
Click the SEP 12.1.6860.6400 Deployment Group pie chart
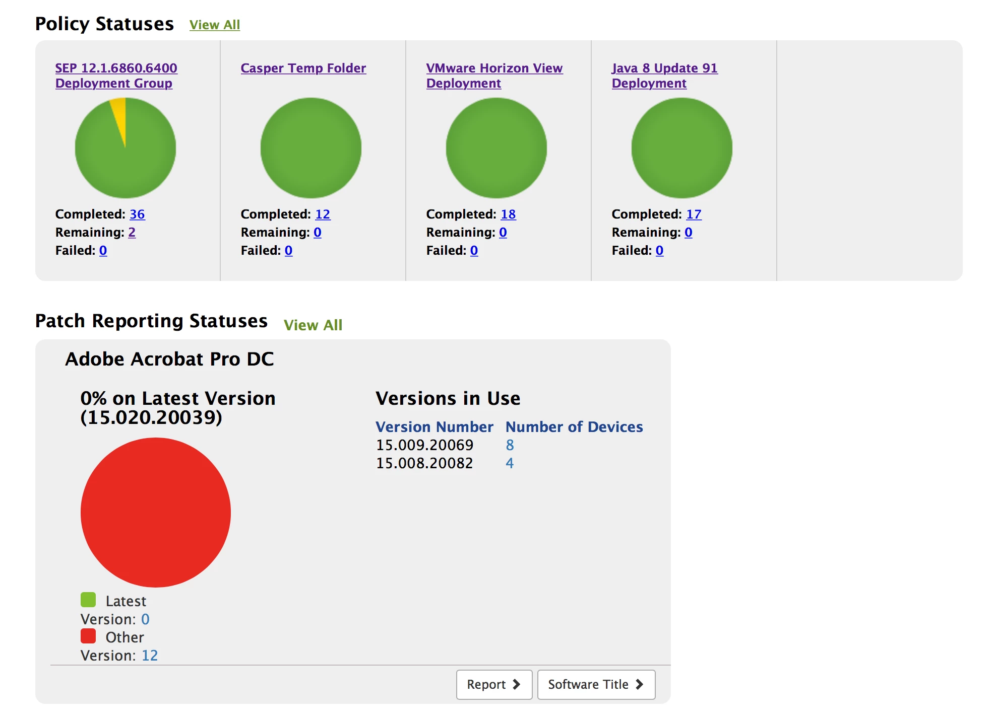tap(126, 148)
